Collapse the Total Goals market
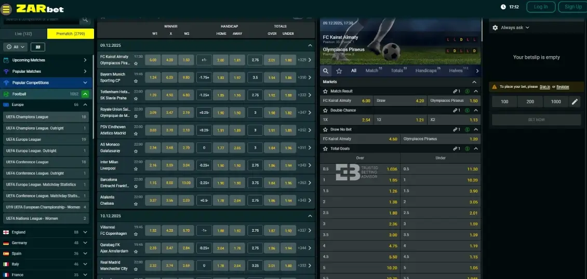The width and height of the screenshot is (587, 279). coord(476,149)
